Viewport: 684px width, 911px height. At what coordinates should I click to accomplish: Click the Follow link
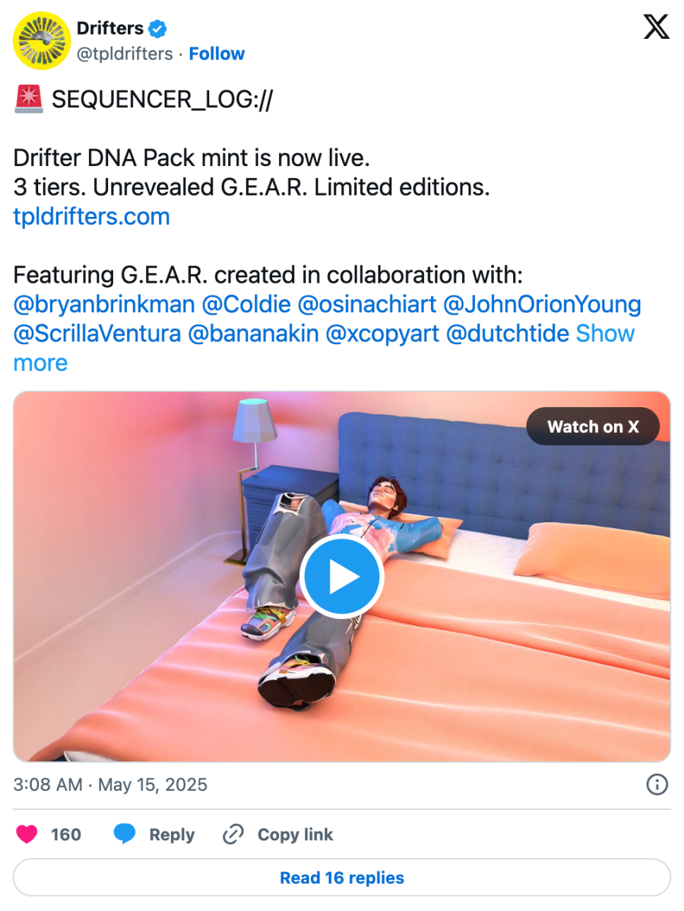click(216, 54)
